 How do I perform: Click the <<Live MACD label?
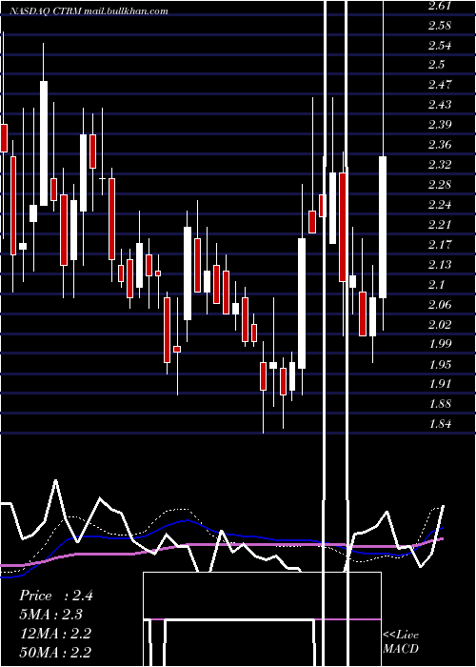[x=401, y=641]
